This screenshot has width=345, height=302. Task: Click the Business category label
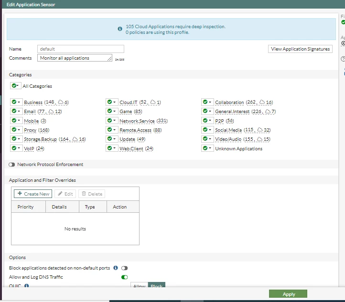33,103
